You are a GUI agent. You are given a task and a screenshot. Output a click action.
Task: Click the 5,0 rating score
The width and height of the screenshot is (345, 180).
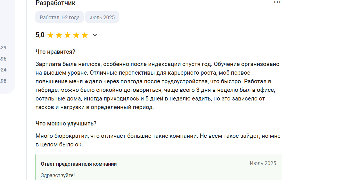click(40, 35)
